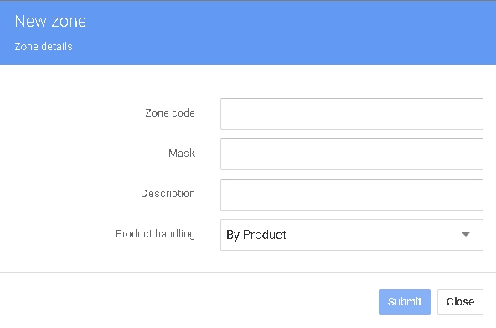The width and height of the screenshot is (496, 328).
Task: Submit the new zone form
Action: tap(405, 302)
